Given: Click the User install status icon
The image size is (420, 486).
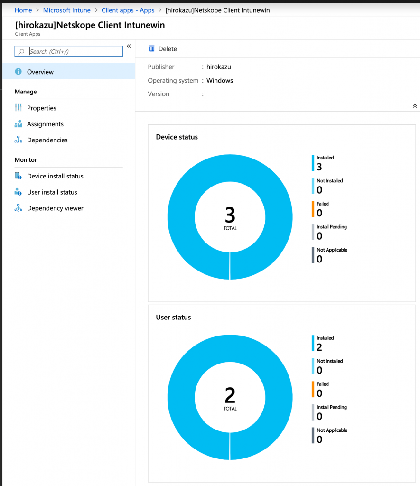Looking at the screenshot, I should click(x=19, y=192).
